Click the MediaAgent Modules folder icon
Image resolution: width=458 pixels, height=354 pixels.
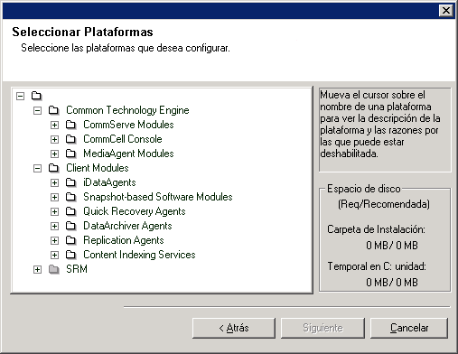point(70,154)
